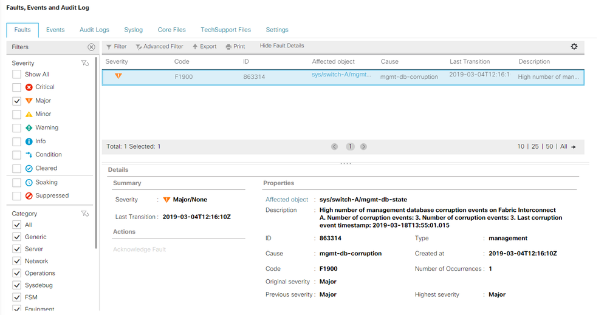
Task: Uncheck the Generic category checkbox
Action: (x=16, y=237)
